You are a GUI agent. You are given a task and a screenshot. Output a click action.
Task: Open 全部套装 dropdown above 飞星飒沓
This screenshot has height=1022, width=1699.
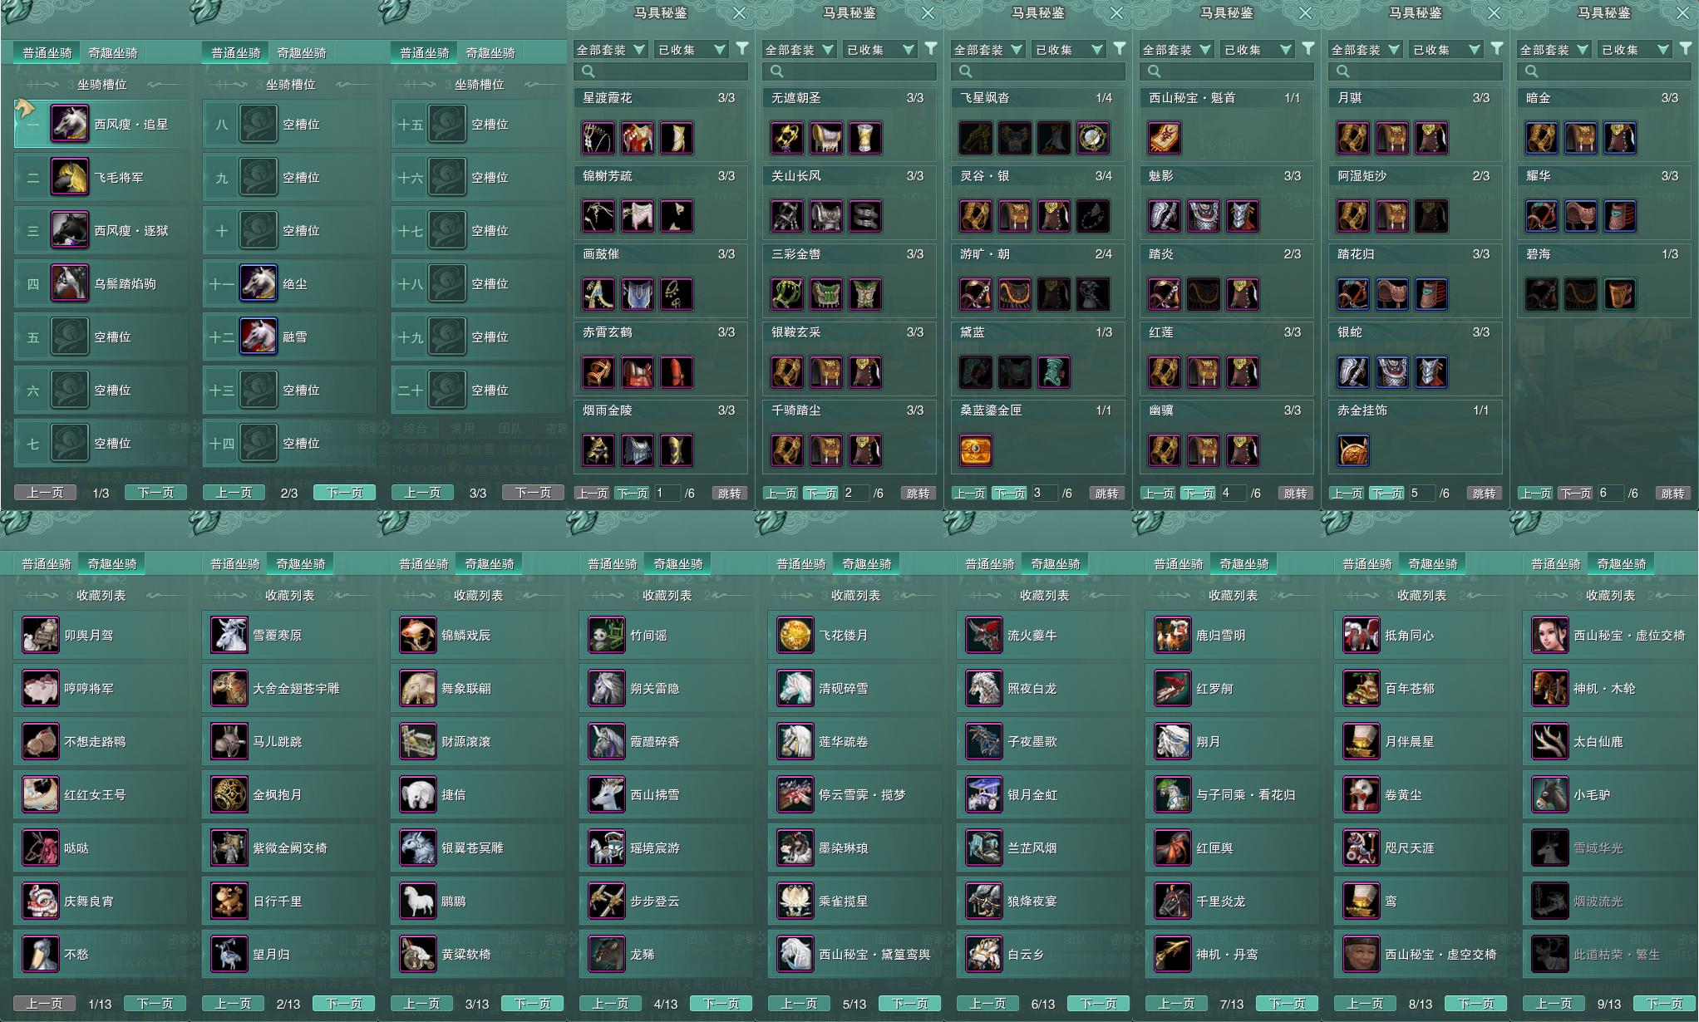987,50
